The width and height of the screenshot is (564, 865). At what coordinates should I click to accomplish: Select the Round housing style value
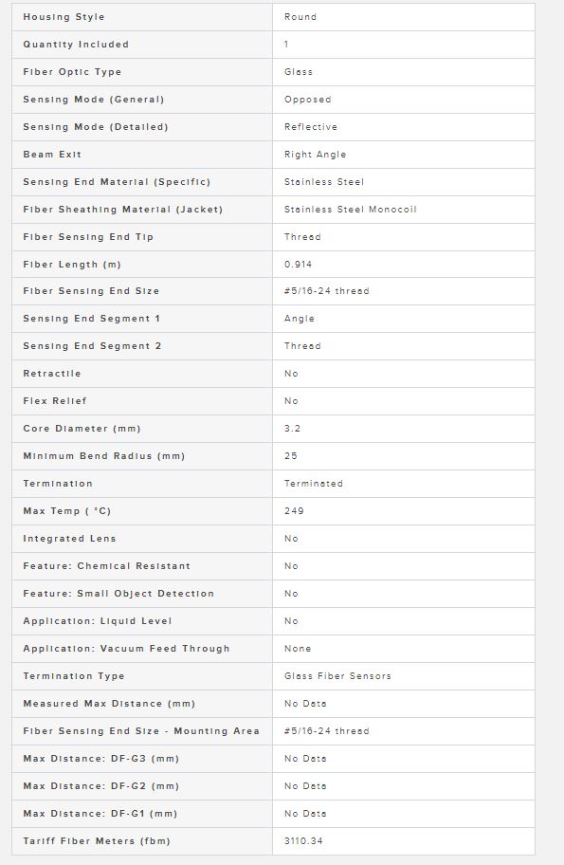point(300,17)
